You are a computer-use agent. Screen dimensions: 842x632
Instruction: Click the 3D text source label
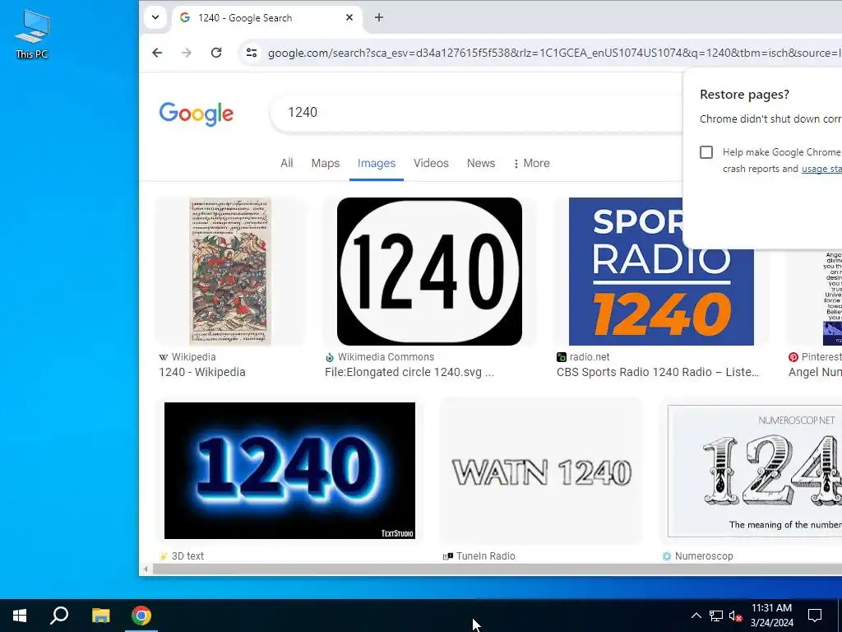coord(187,556)
